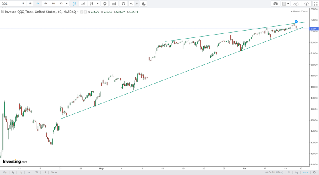Load chart from cloud icon
319x175 pixels.
pos(296,4)
